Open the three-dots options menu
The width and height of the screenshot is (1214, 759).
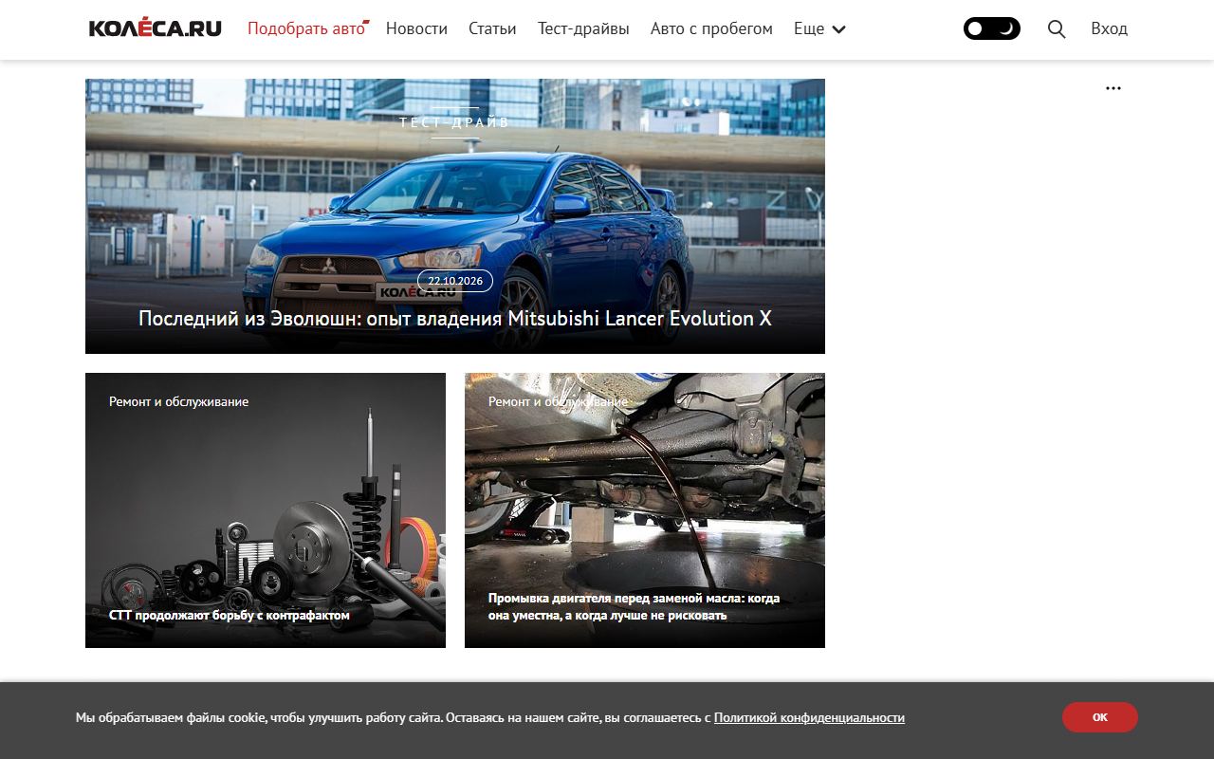(x=1113, y=88)
